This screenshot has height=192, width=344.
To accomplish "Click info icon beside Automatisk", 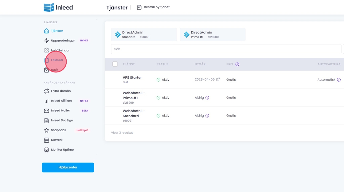I will 338,80.
